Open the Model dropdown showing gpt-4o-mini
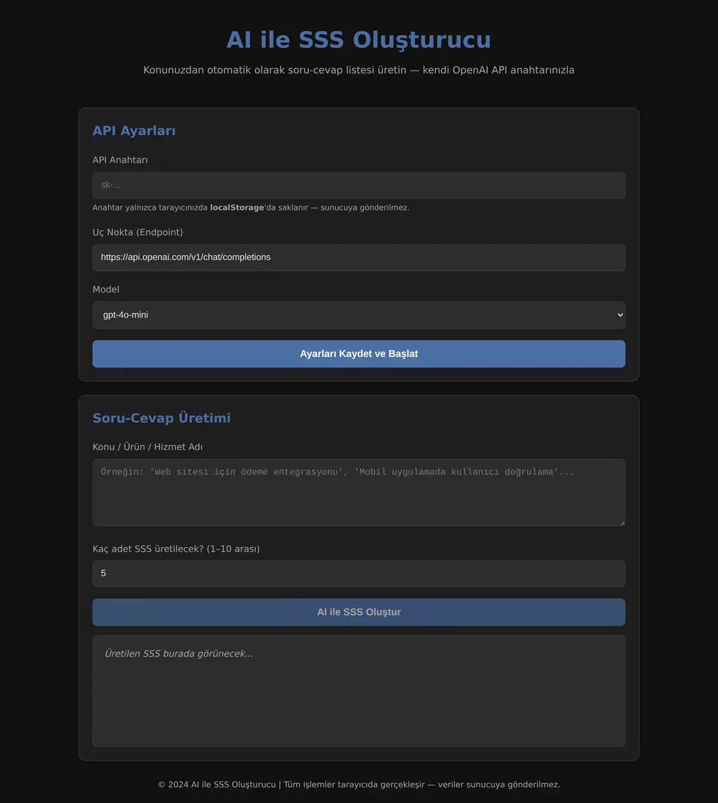This screenshot has height=803, width=718. coord(359,315)
